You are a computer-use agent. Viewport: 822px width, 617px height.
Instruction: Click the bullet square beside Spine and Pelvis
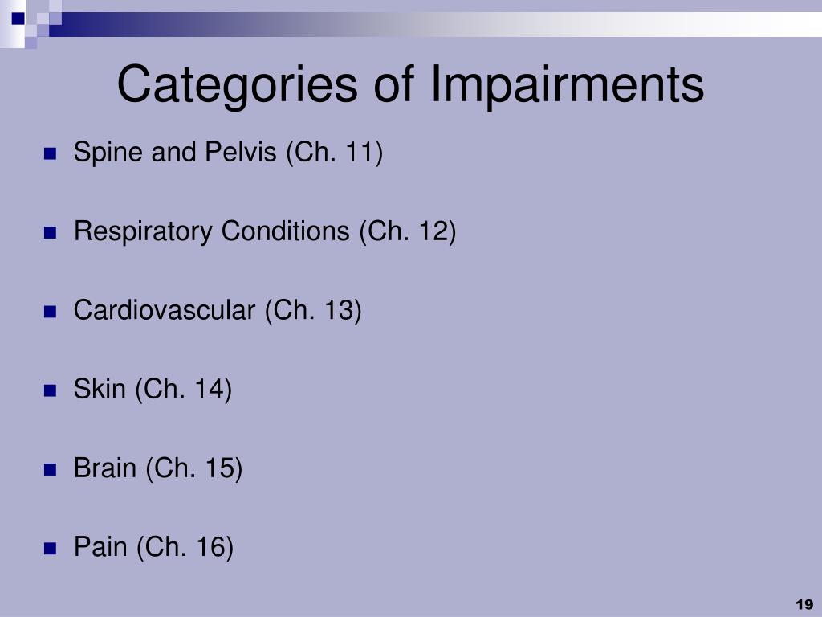point(51,153)
